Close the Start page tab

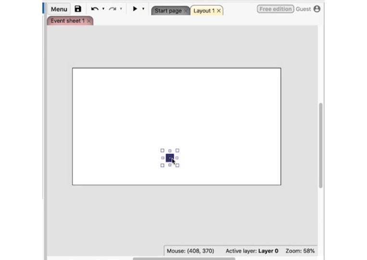click(186, 11)
